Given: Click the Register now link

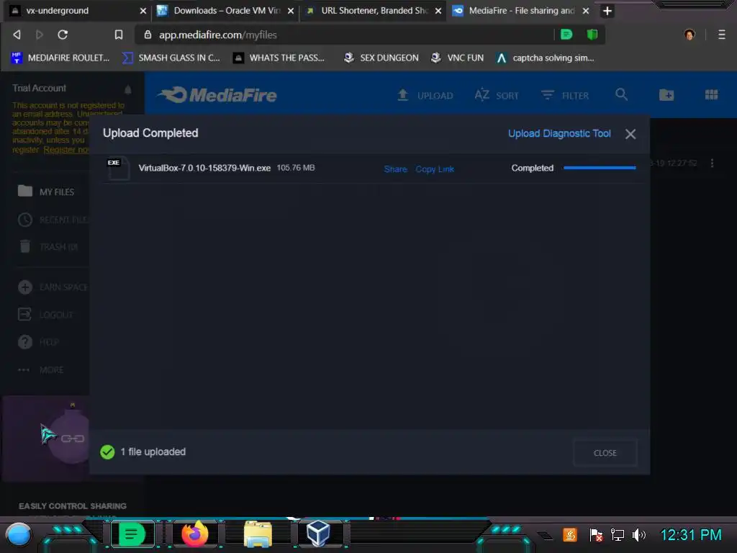Looking at the screenshot, I should pyautogui.click(x=66, y=150).
